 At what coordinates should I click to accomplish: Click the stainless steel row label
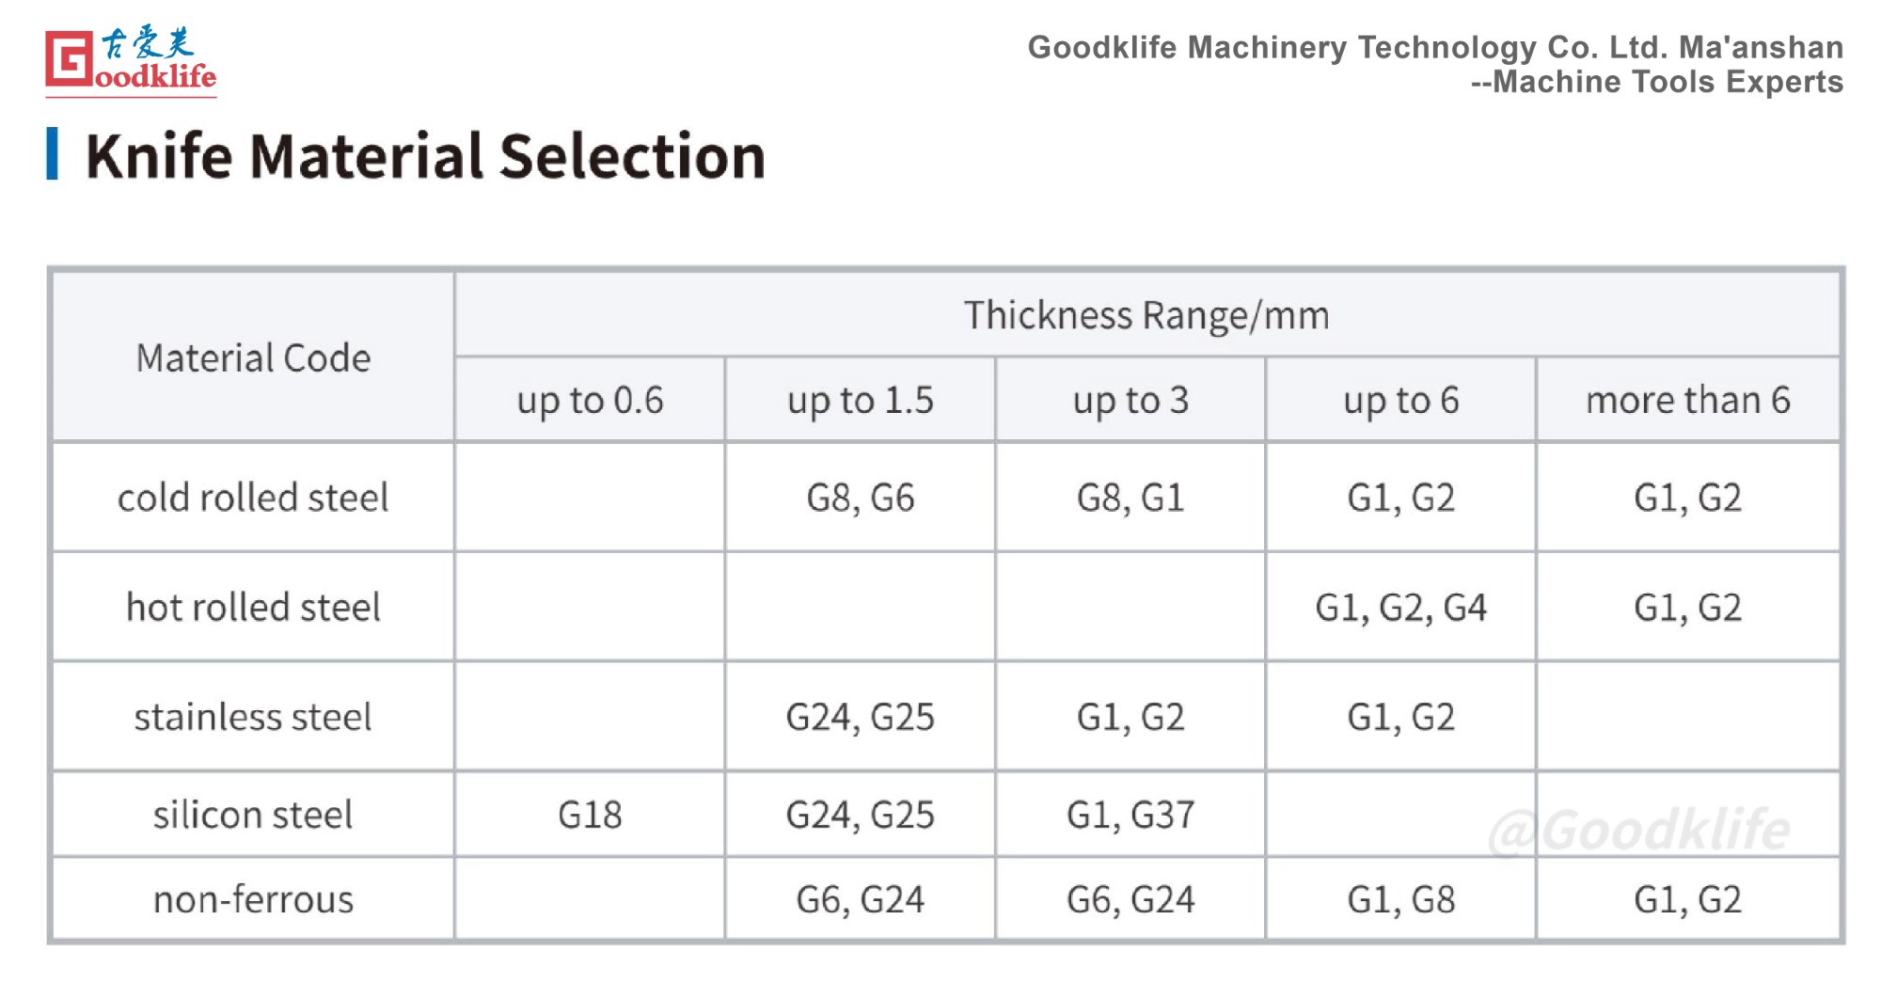coord(253,718)
